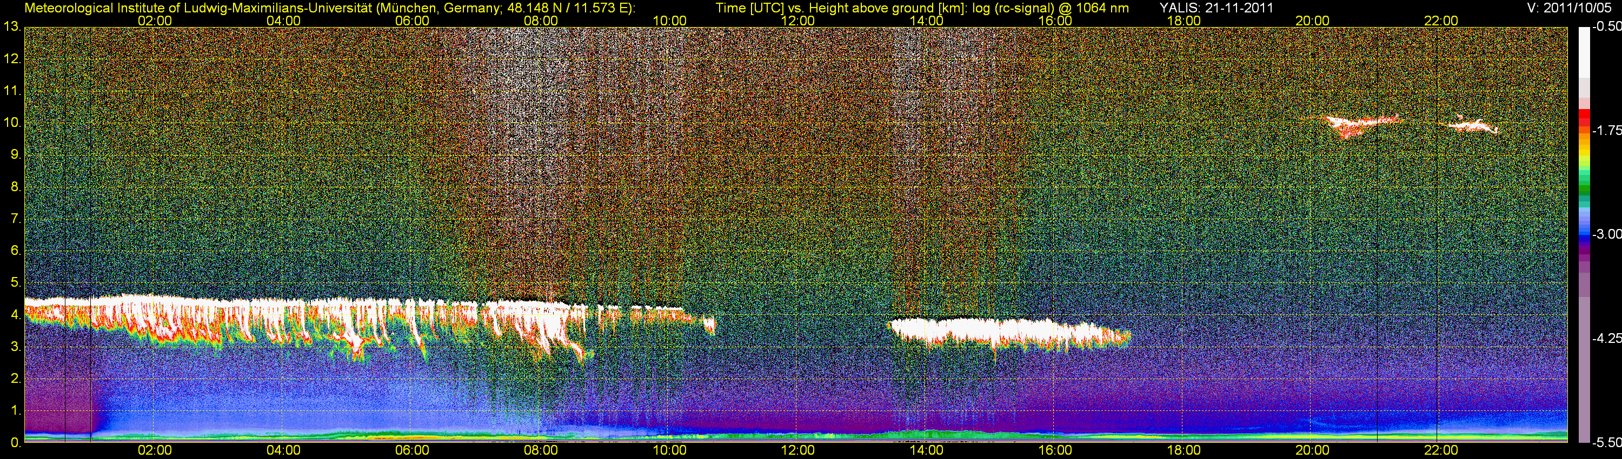Screen dimensions: 1622x459
Task: Click the '16:00' label on the top time axis
Action: point(1055,21)
